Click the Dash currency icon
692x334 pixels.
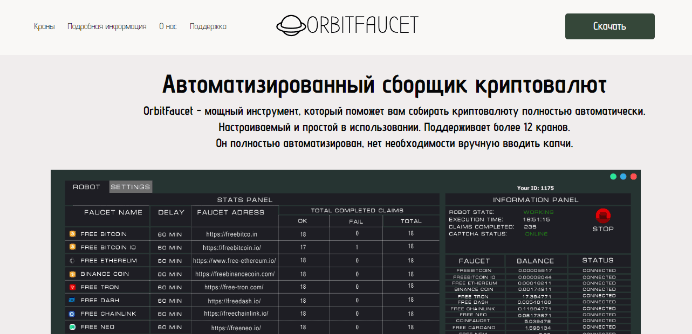(71, 300)
